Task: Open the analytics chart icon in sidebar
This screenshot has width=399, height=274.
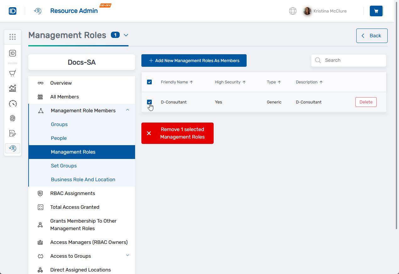Action: 13,88
